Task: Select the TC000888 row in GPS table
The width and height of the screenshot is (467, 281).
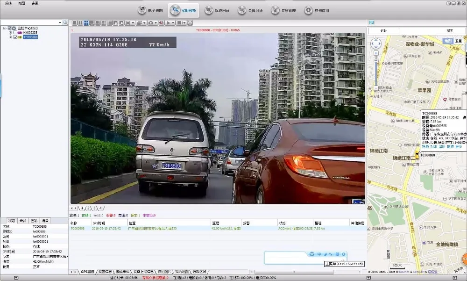Action: pyautogui.click(x=218, y=229)
